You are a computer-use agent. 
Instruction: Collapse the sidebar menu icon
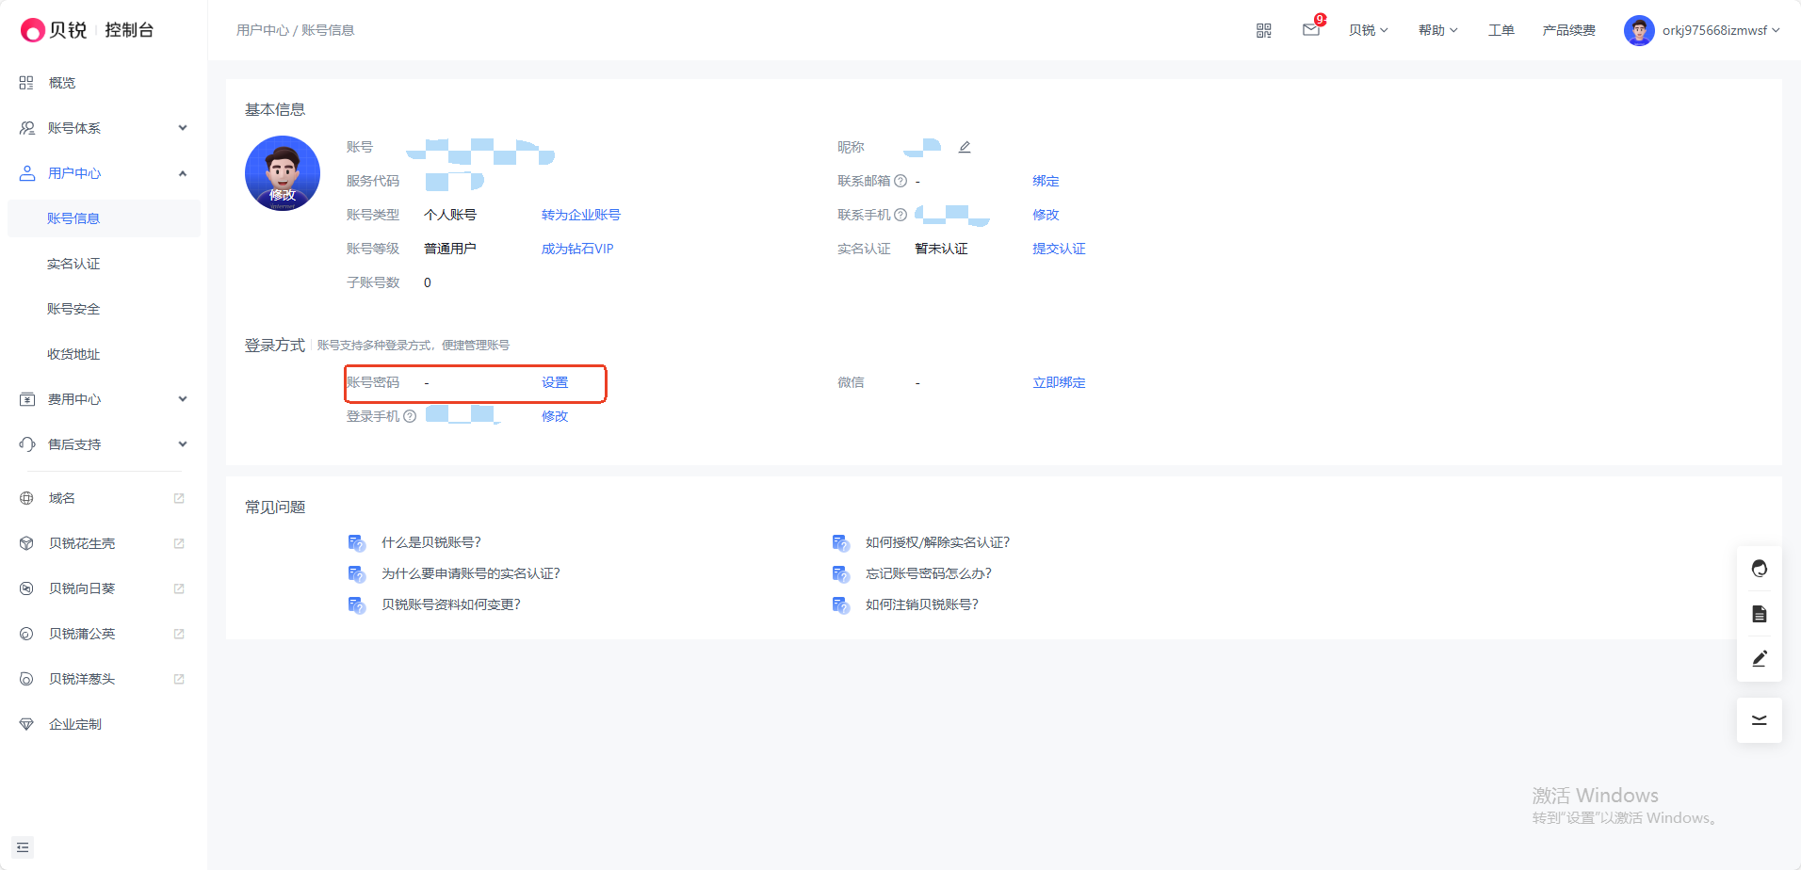[23, 847]
